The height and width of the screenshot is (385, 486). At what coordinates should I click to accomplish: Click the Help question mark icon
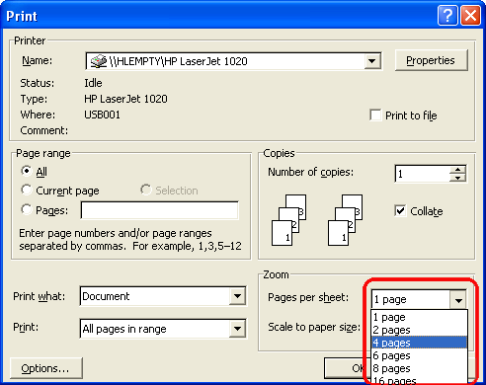pyautogui.click(x=447, y=16)
